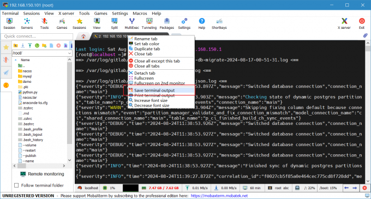Screen dimensions: 371x199
Task: Create new folder in SFTP toolbar
Action: coord(44,45)
